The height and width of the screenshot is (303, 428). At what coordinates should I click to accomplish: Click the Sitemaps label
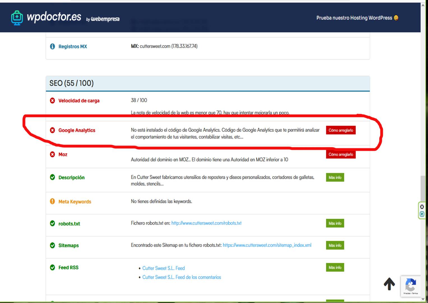[x=68, y=245]
